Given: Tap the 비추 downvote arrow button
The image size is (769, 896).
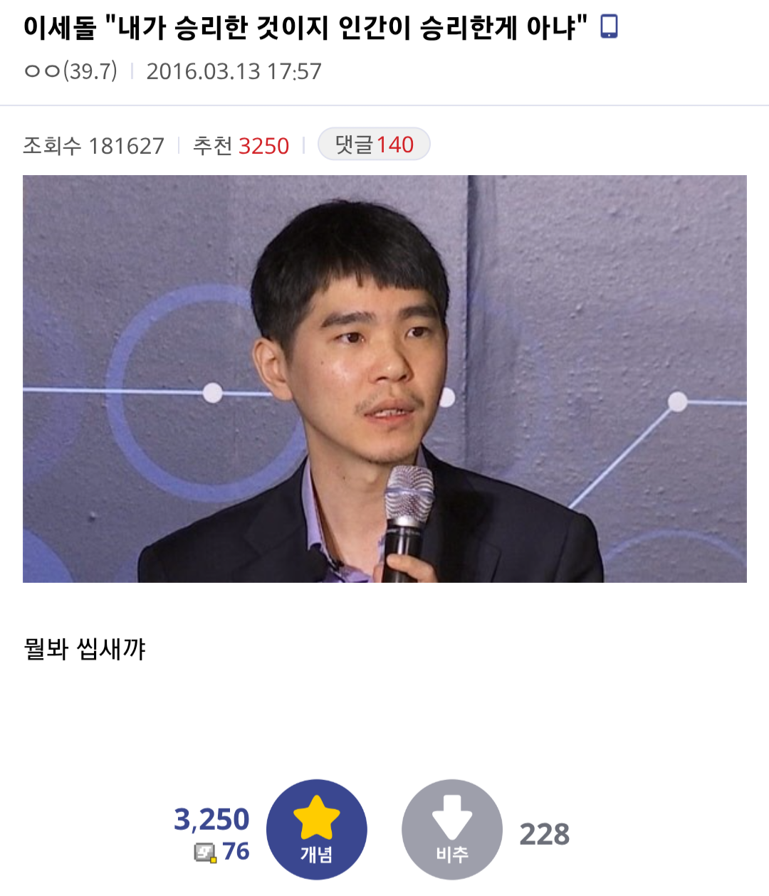Looking at the screenshot, I should coord(452,830).
